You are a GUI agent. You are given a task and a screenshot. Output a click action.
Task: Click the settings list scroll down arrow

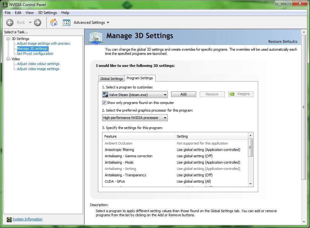pyautogui.click(x=251, y=184)
